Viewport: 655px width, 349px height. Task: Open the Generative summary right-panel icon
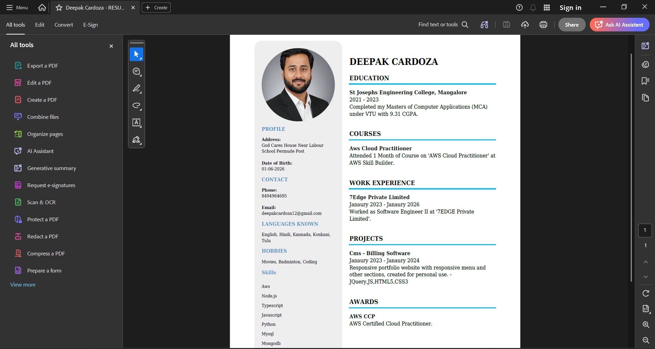tap(645, 46)
